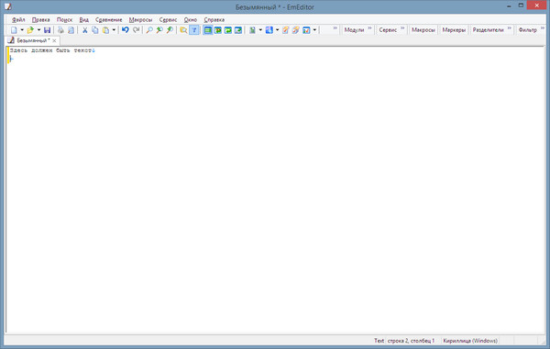Click the Save floppy disk icon
550x349 pixels.
47,30
